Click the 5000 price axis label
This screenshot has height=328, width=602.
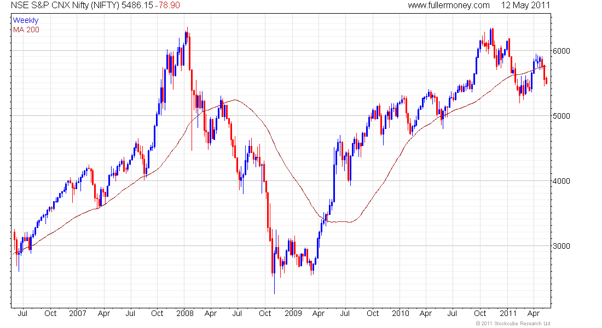coord(562,116)
